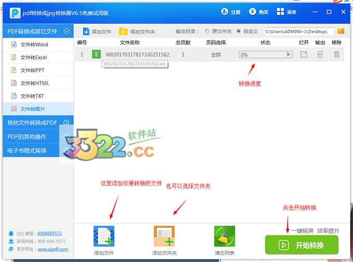The width and height of the screenshot is (353, 262).
Task: Click the 购买 purchase yen icon
Action: point(252,12)
